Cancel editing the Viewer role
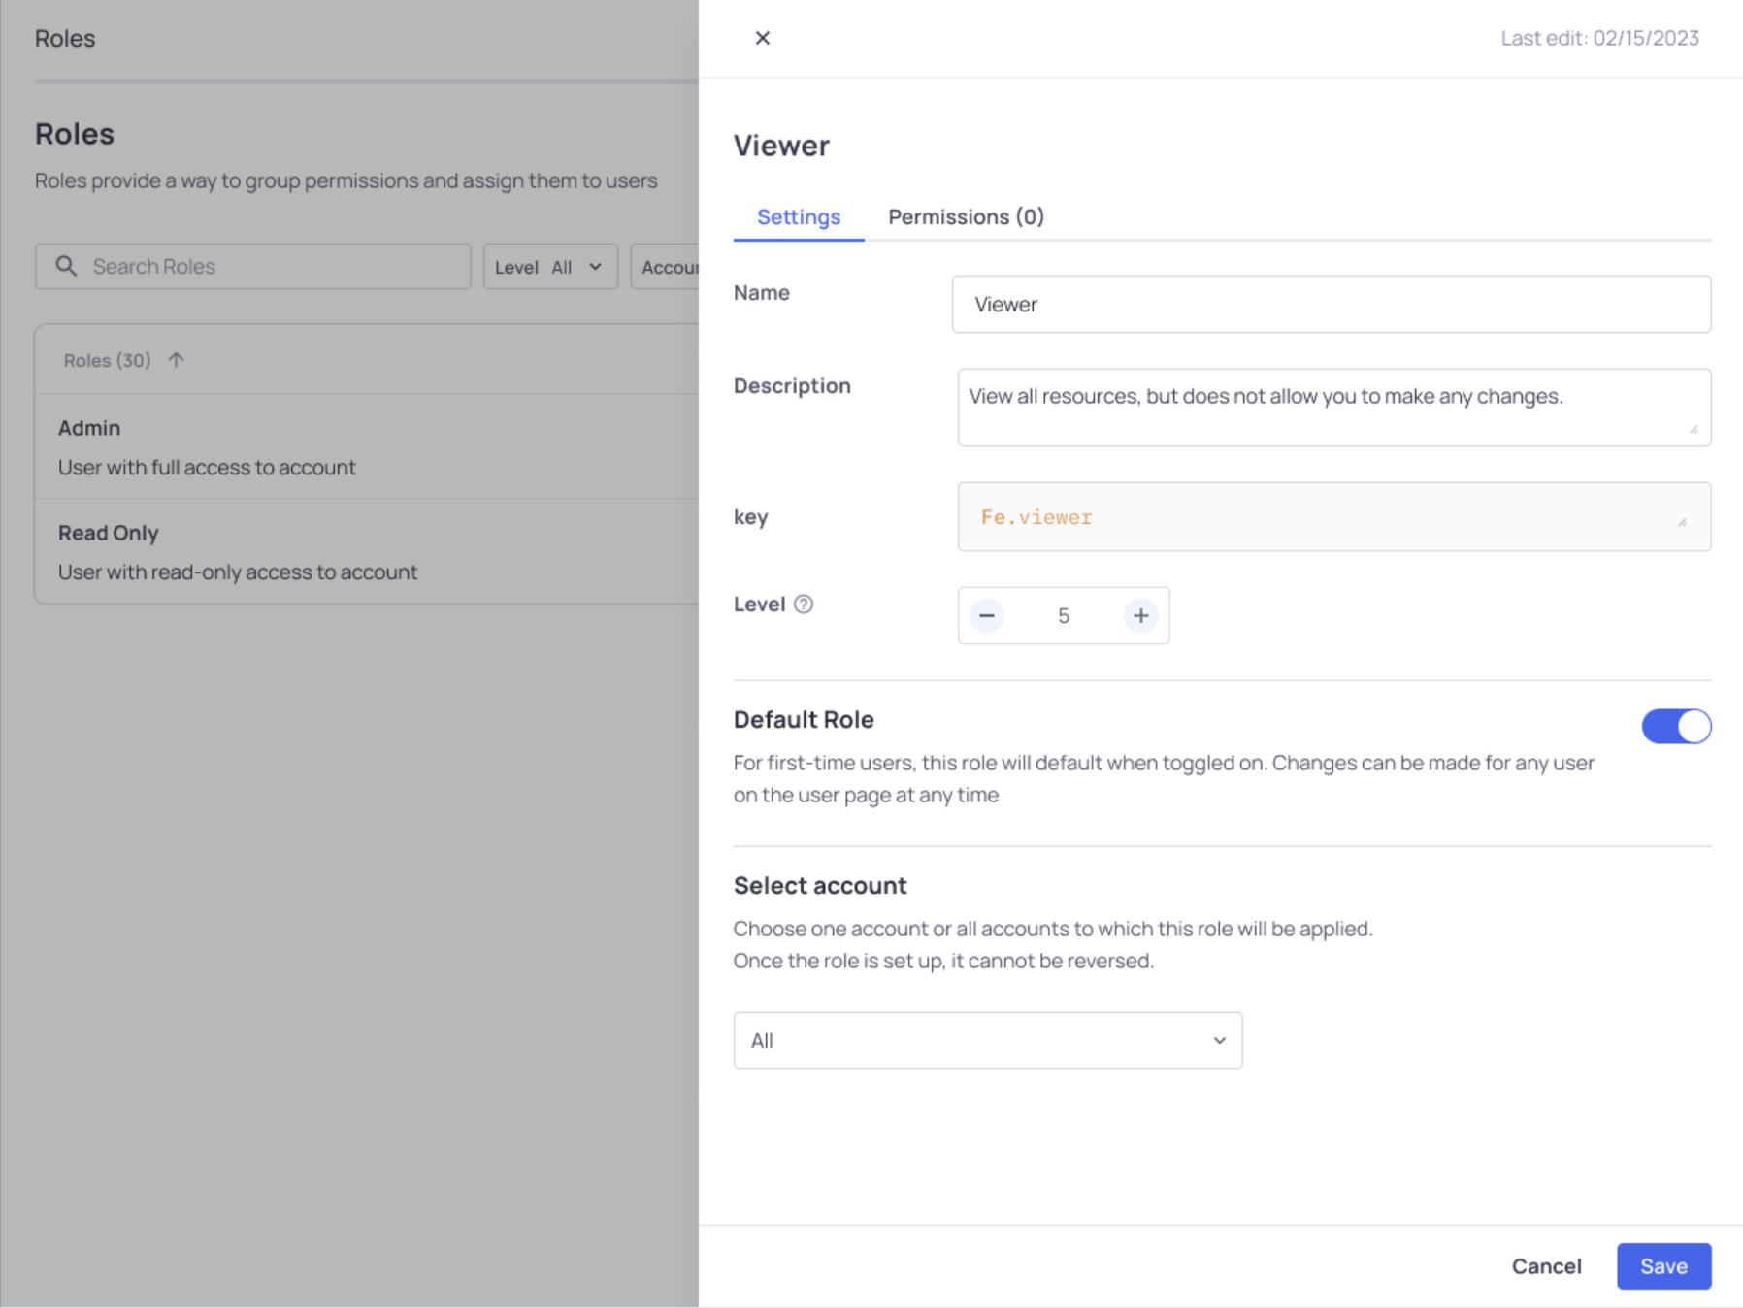The image size is (1743, 1308). pos(1546,1265)
